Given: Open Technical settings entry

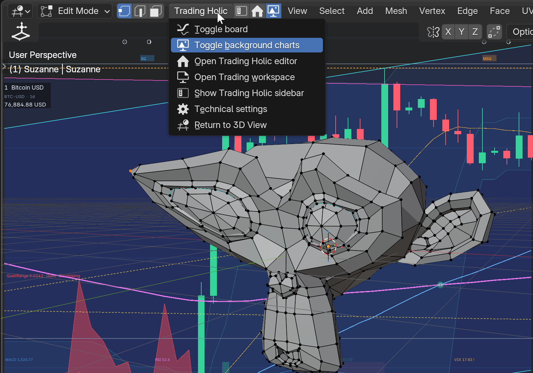Looking at the screenshot, I should (x=247, y=109).
